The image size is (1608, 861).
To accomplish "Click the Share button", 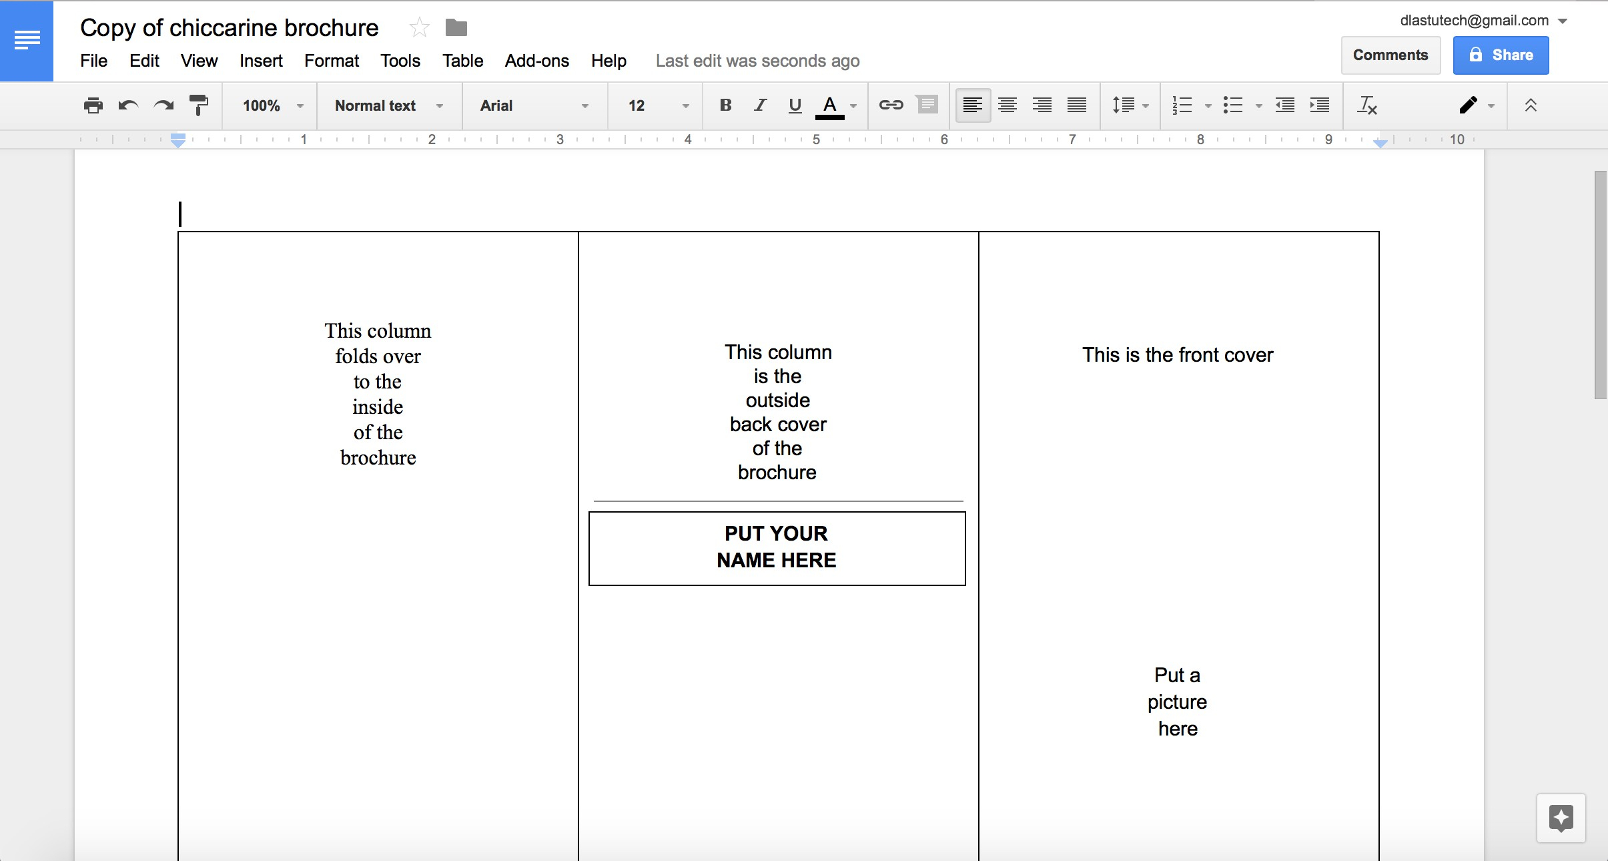I will [x=1499, y=54].
